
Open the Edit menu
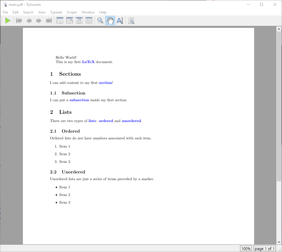(16, 12)
